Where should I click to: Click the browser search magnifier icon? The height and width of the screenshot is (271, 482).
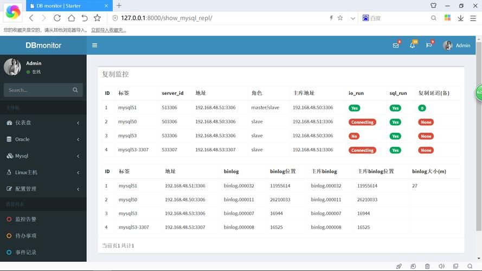(x=433, y=18)
